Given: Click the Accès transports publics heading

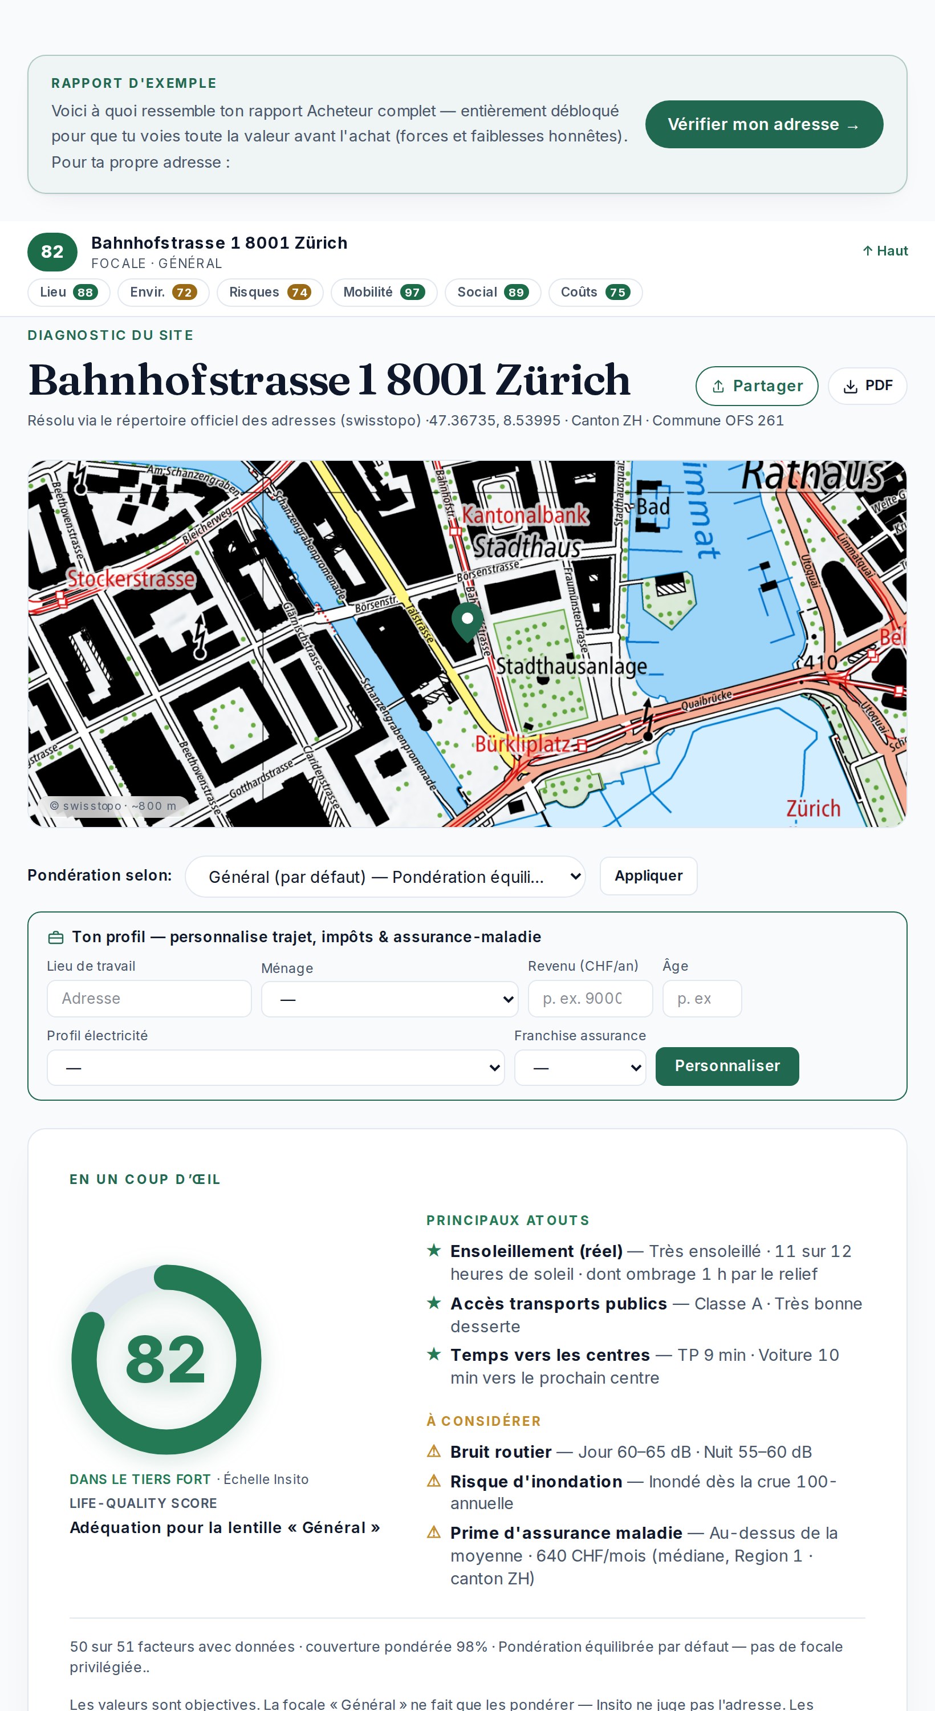Looking at the screenshot, I should pyautogui.click(x=559, y=1304).
